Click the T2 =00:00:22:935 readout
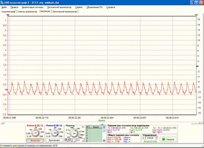The width and height of the screenshot is (204, 148). [x=139, y=128]
